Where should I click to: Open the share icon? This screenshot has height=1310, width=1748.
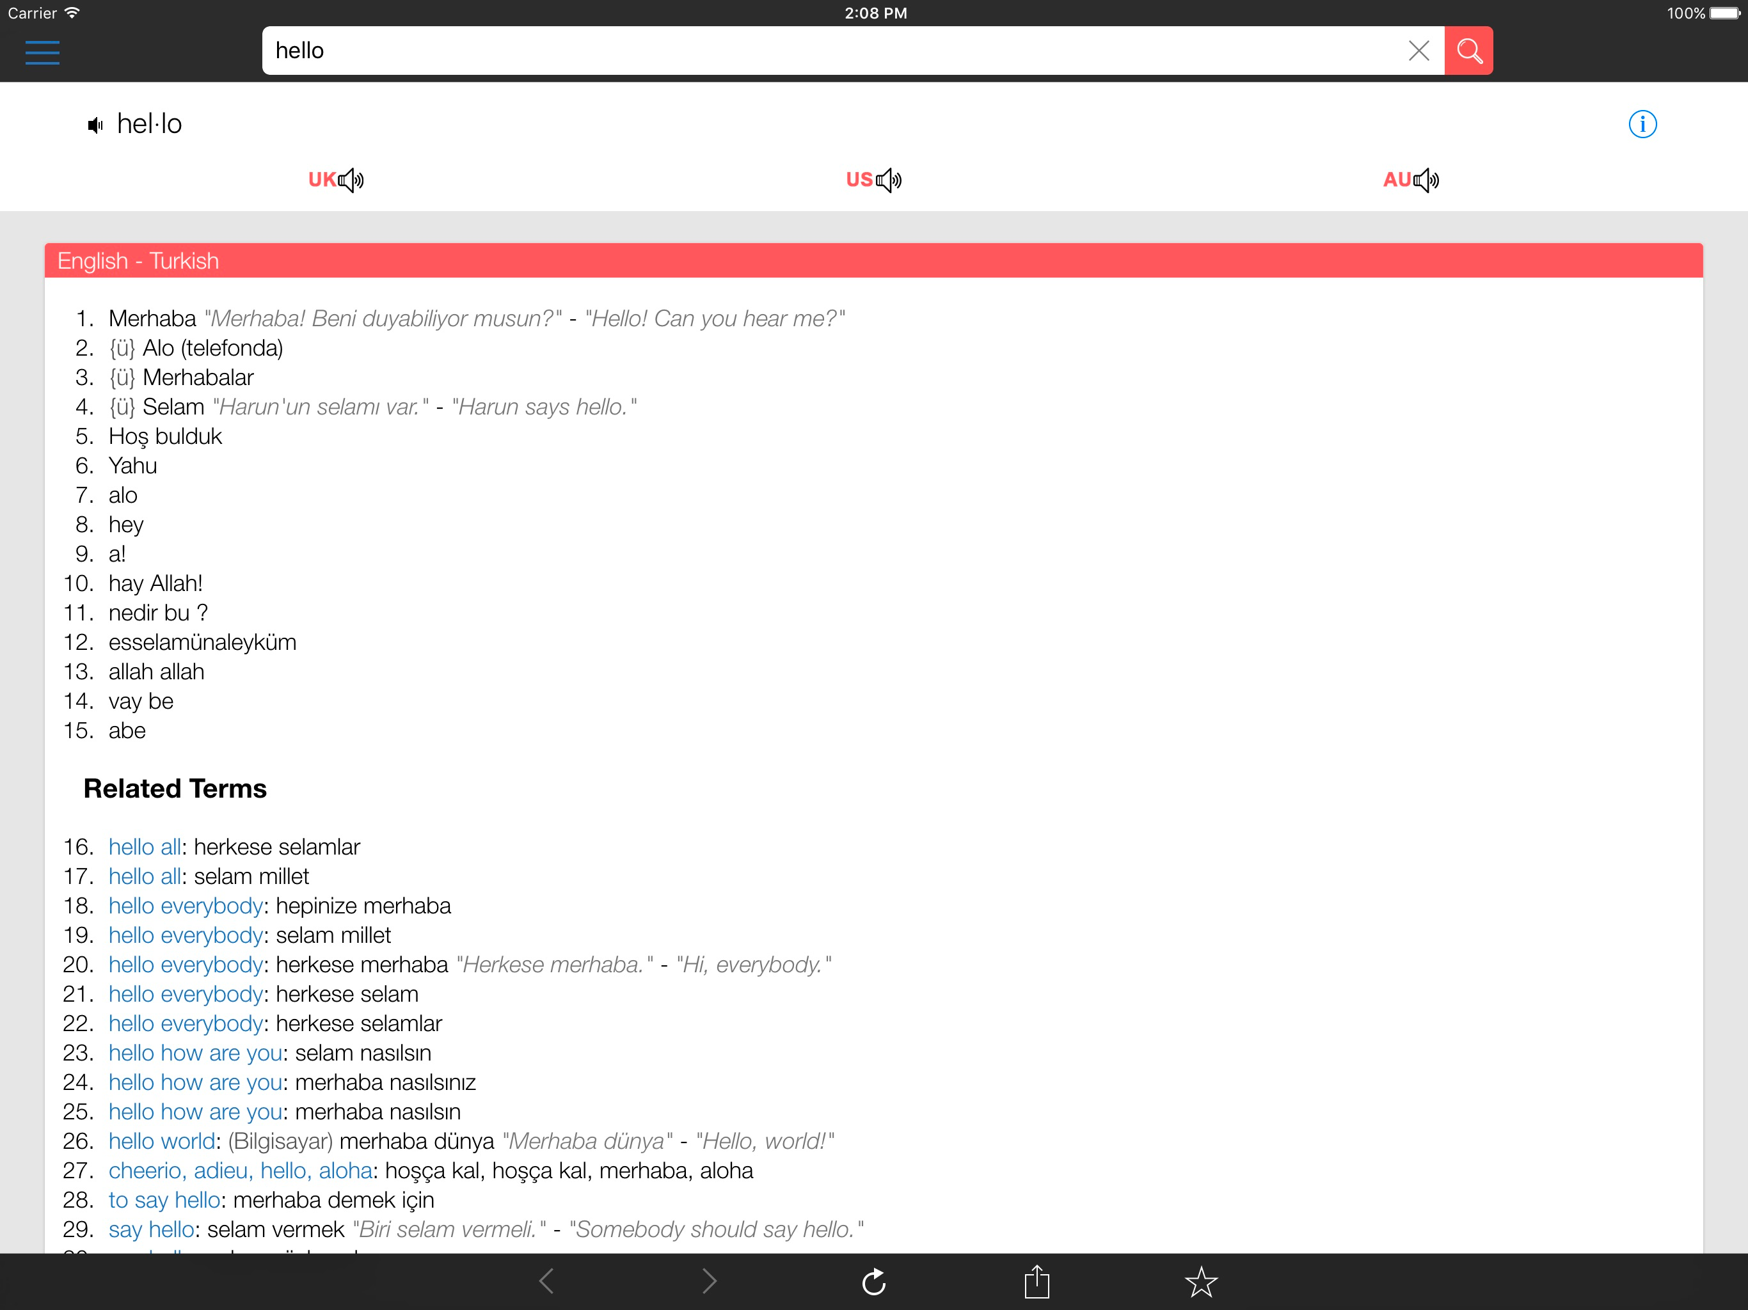pos(1037,1281)
